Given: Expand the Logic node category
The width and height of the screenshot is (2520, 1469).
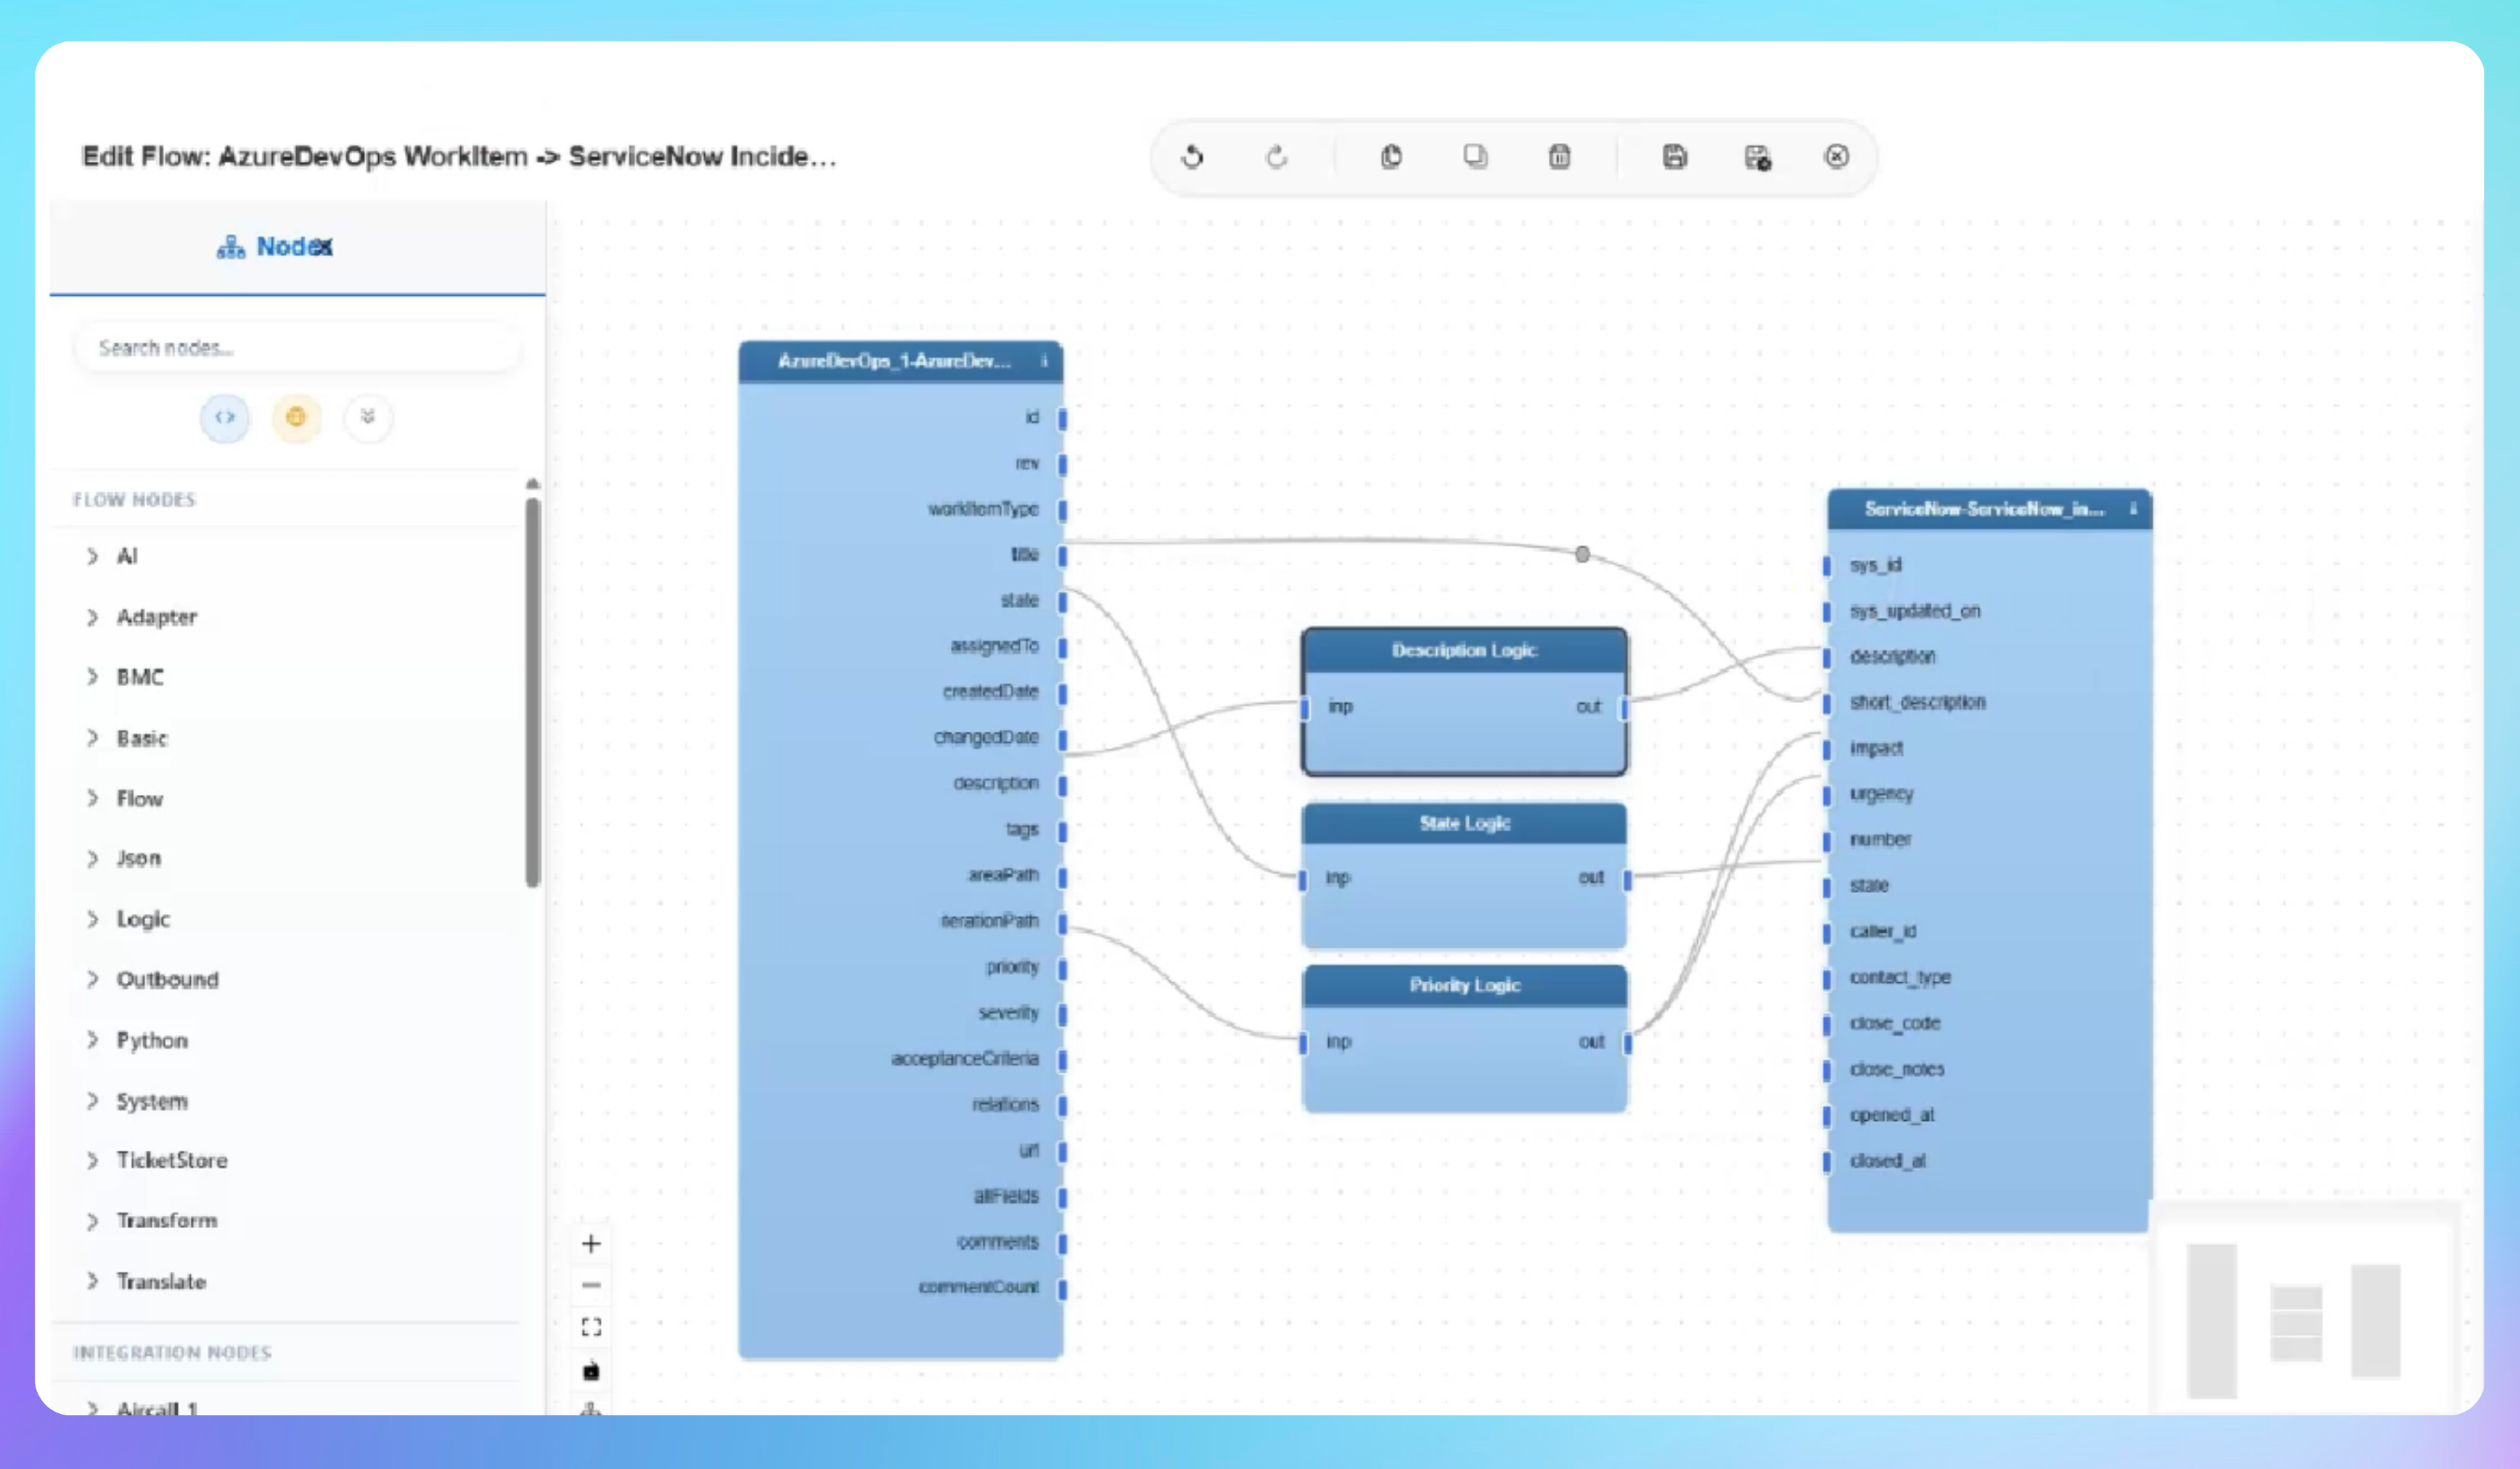Looking at the screenshot, I should tap(142, 919).
